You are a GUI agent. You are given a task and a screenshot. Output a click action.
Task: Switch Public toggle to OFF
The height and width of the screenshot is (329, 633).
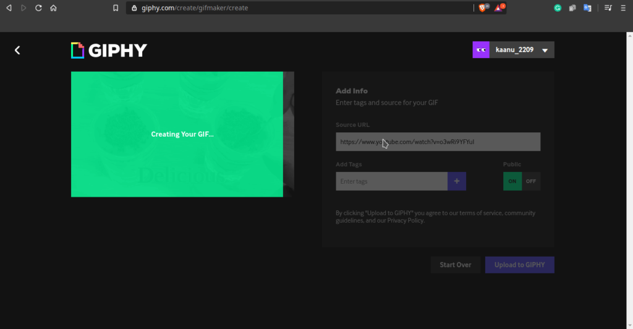coord(531,181)
